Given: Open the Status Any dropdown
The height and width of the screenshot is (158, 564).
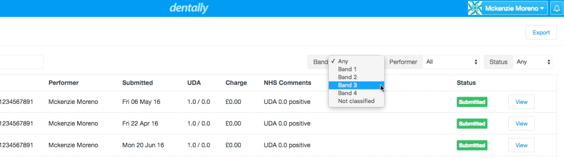Looking at the screenshot, I should point(533,62).
